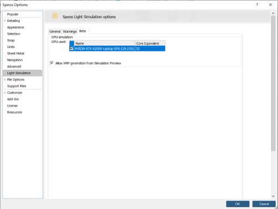This screenshot has height=209, width=278.
Task: Click the vertical scrollbar thumb
Action: click(x=273, y=83)
